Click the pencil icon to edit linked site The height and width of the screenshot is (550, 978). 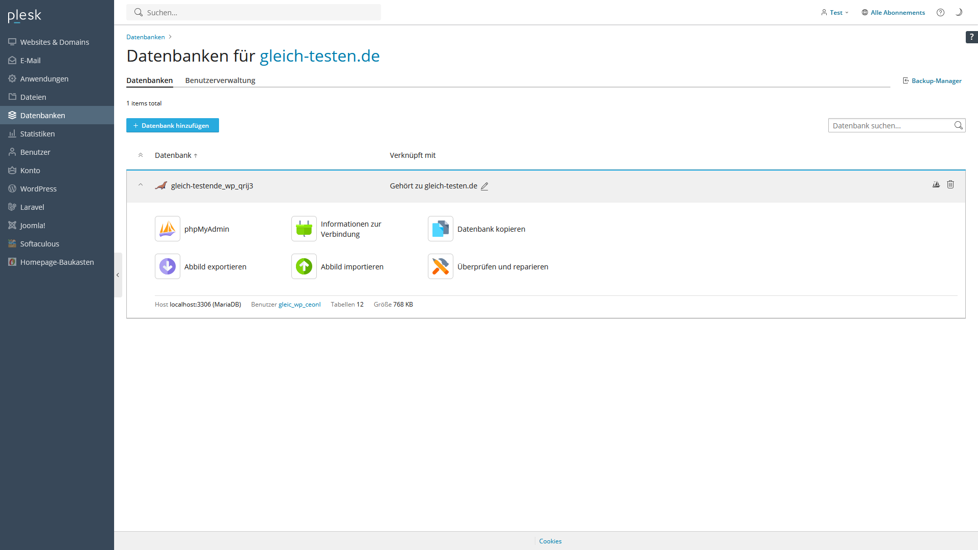484,186
